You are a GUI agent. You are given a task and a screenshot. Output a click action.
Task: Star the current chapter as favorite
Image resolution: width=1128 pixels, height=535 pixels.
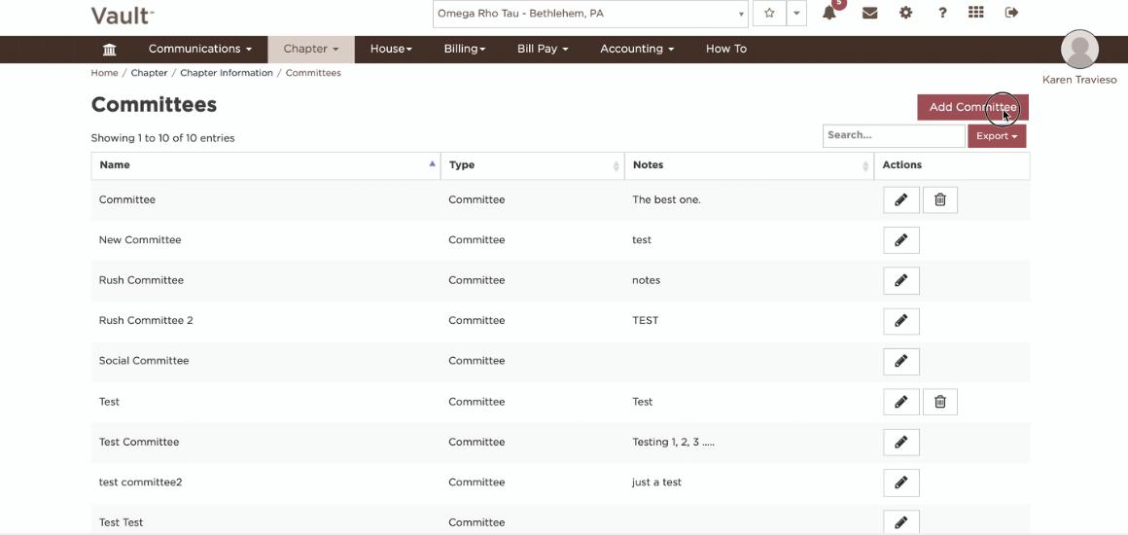[769, 13]
